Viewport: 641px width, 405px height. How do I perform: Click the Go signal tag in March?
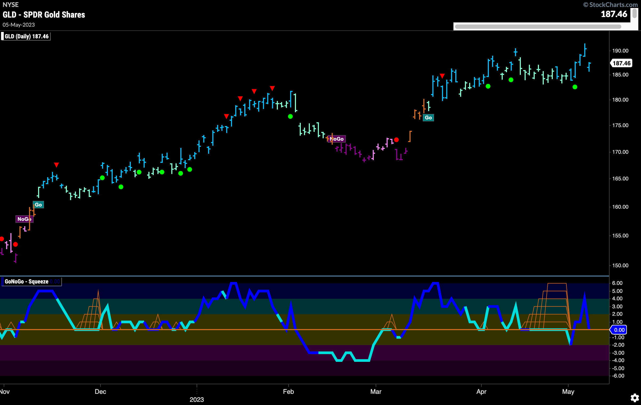click(x=428, y=118)
